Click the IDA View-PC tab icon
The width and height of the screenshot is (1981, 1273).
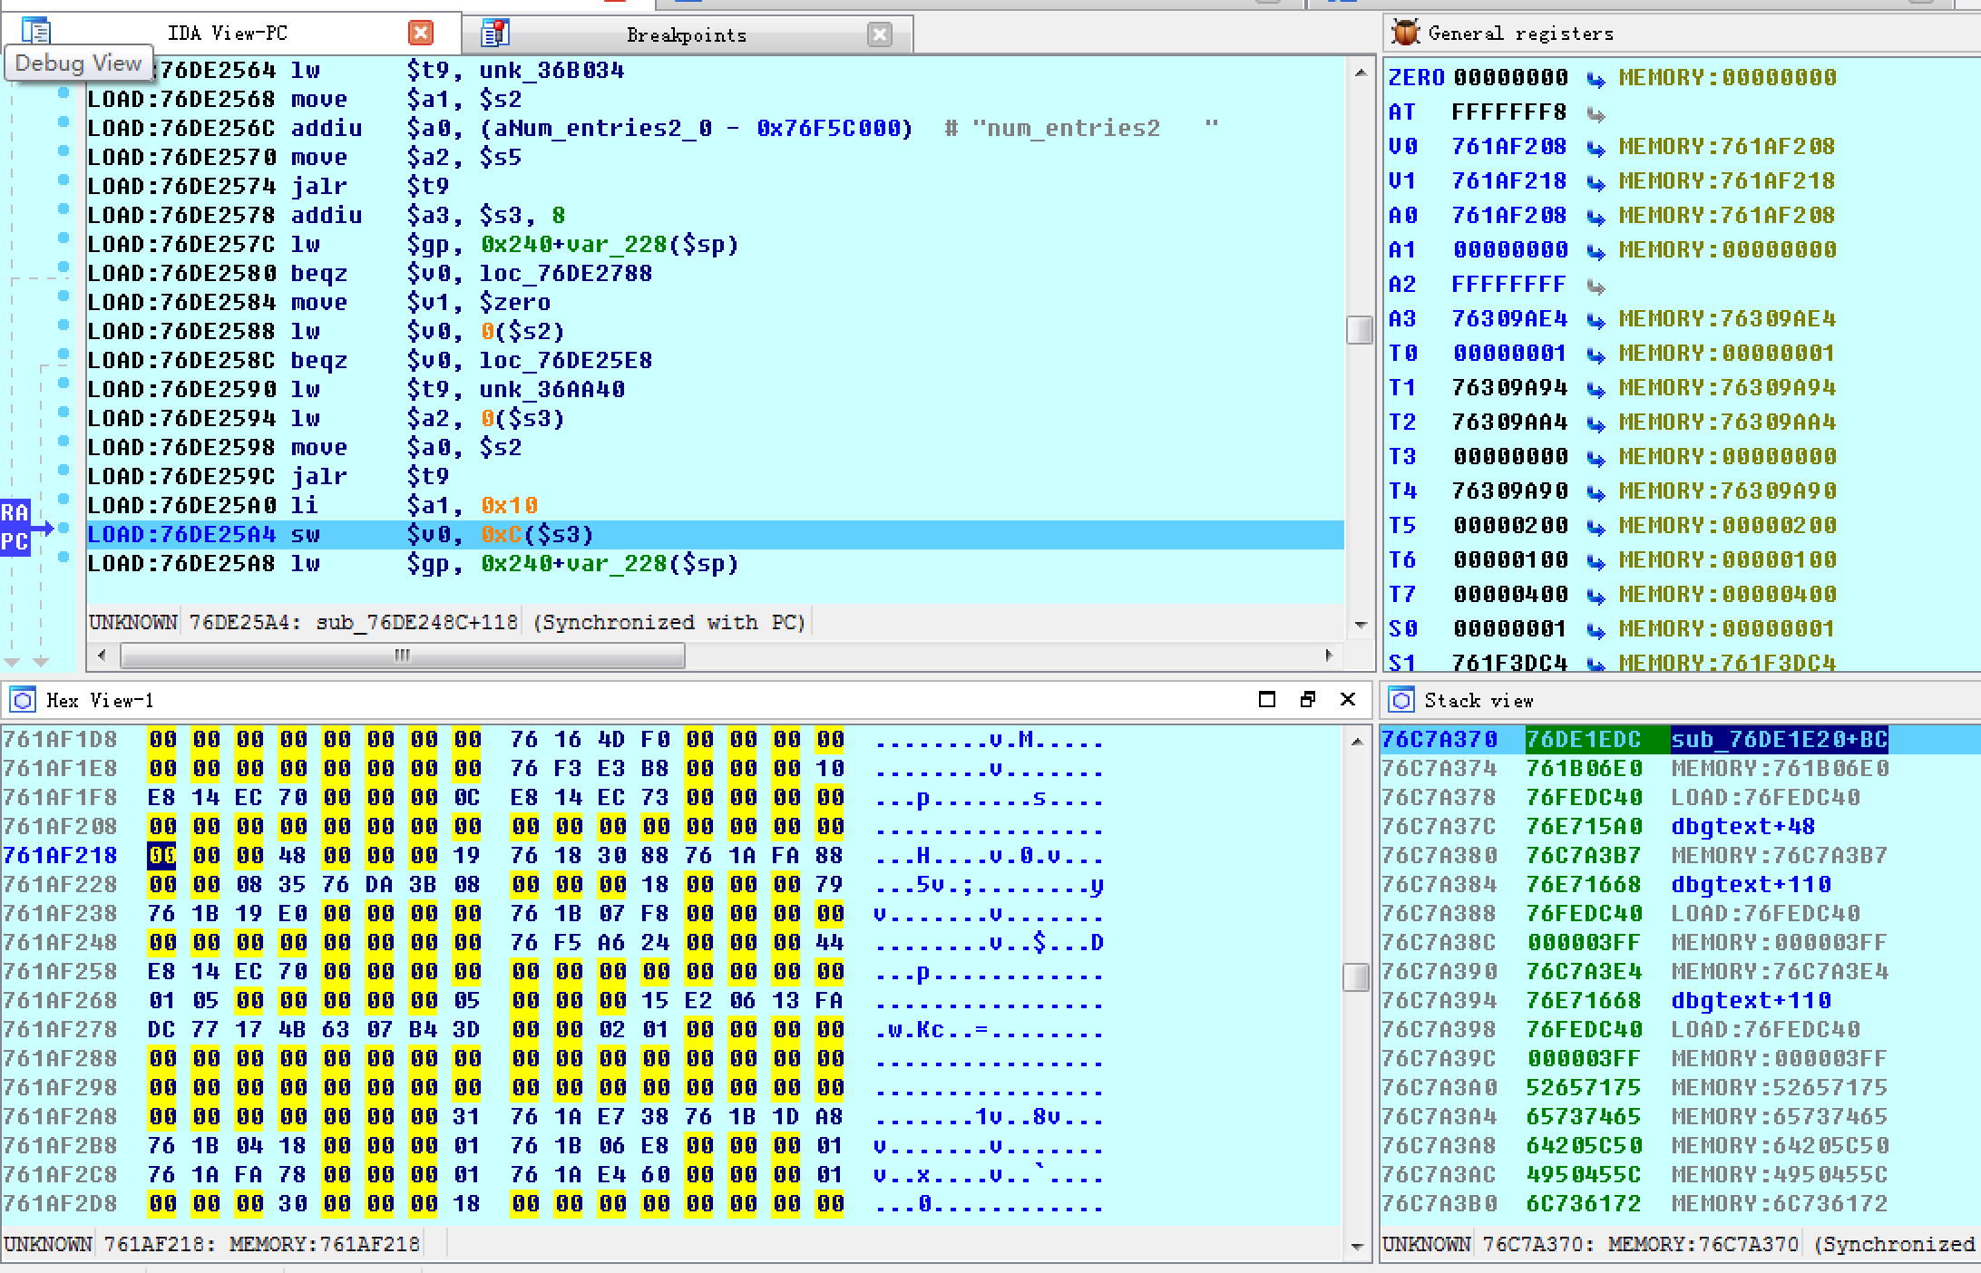coord(35,31)
